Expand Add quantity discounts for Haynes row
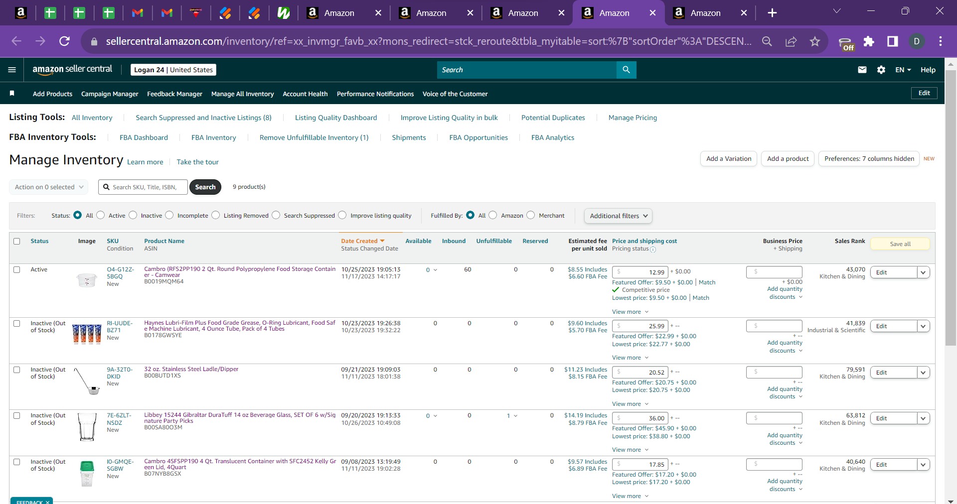The image size is (957, 504). click(x=785, y=347)
